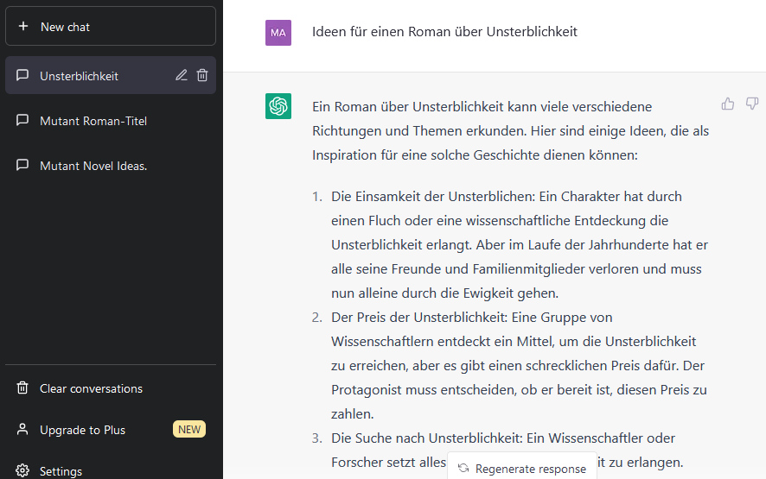
Task: Select the Unsterblichkeit conversation title
Action: point(80,76)
